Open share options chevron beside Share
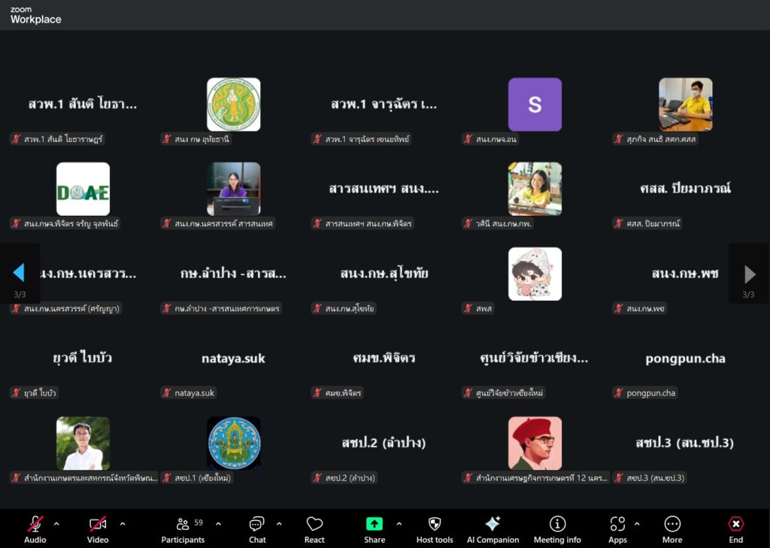 pyautogui.click(x=399, y=524)
